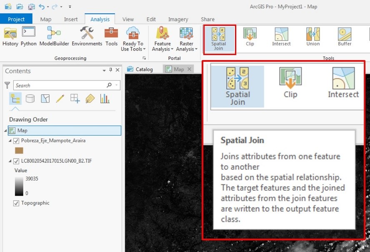The width and height of the screenshot is (370, 252).
Task: Select the Intersect tool in ribbon gallery
Action: [x=281, y=37]
